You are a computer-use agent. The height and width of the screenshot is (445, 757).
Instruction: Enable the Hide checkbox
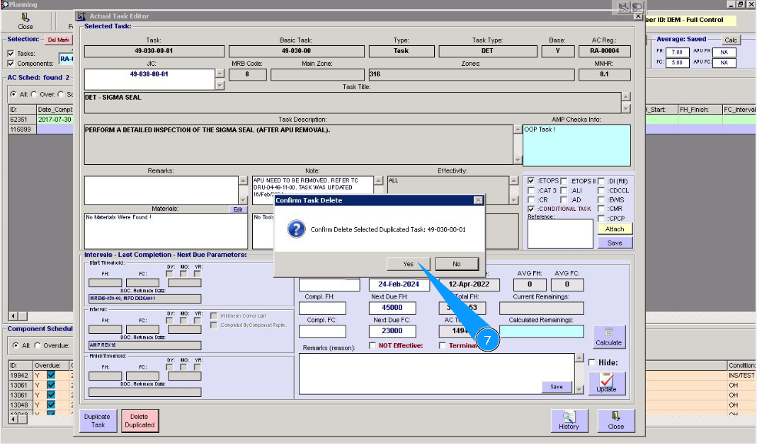click(592, 362)
